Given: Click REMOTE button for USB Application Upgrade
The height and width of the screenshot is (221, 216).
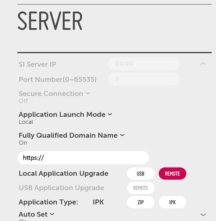Looking at the screenshot, I should (x=141, y=188).
